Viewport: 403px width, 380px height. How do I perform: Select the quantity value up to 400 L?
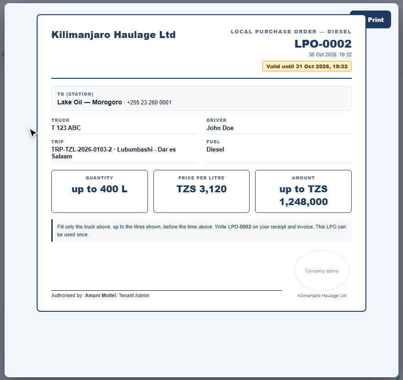pyautogui.click(x=99, y=189)
